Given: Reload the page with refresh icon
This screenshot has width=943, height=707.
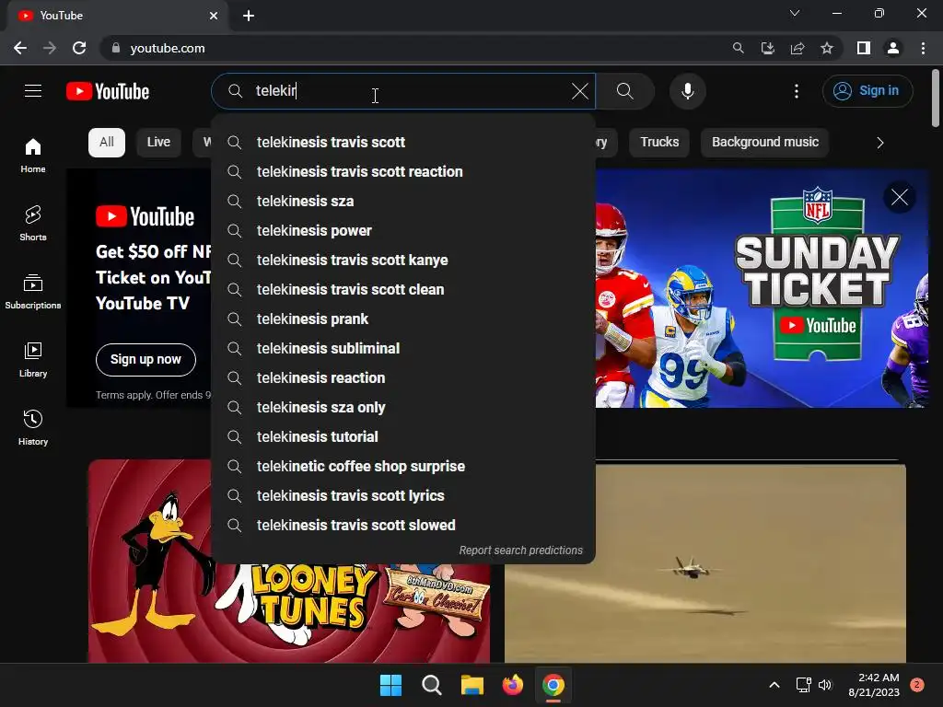Looking at the screenshot, I should click(79, 48).
